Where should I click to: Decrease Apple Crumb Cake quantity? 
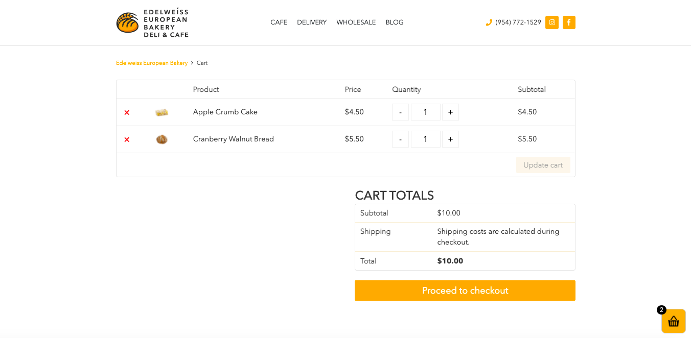point(400,112)
